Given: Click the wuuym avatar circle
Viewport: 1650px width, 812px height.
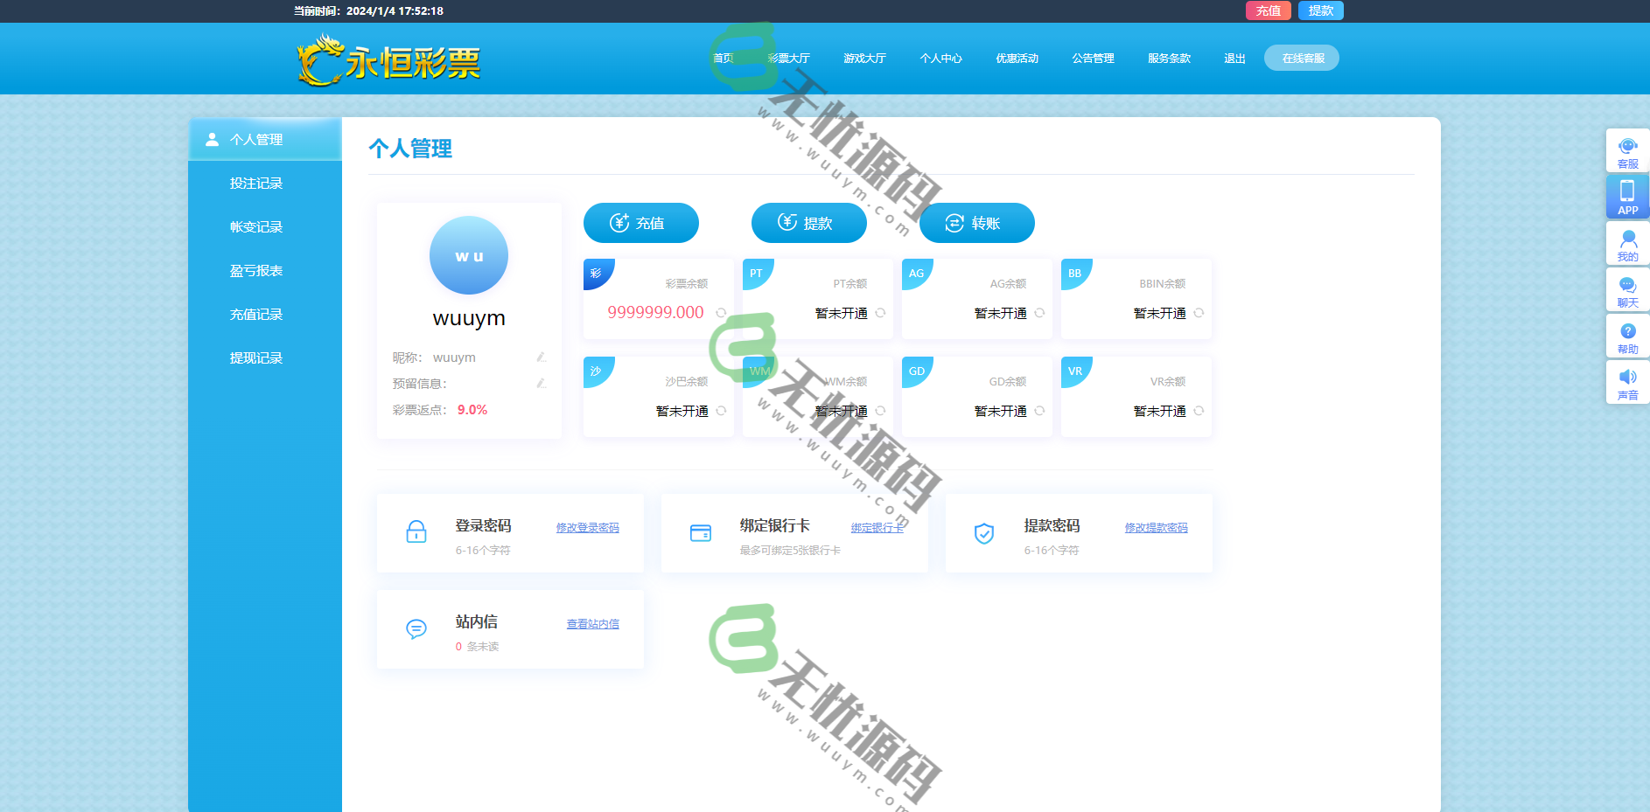Looking at the screenshot, I should [x=469, y=255].
